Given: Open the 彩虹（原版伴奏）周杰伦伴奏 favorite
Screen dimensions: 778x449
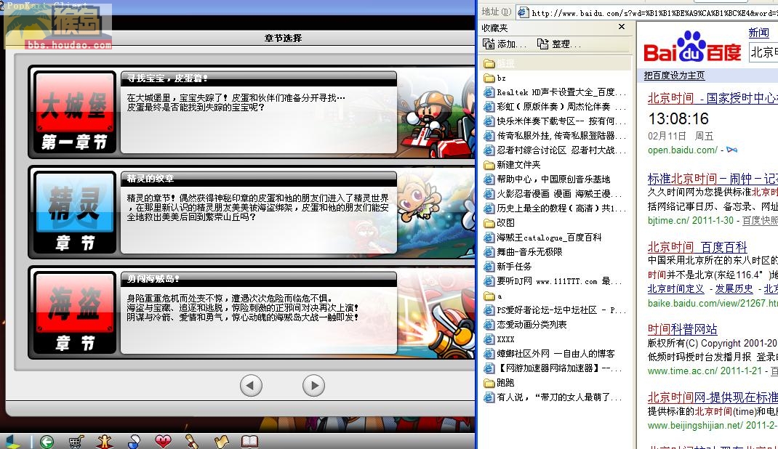Looking at the screenshot, I should click(555, 107).
